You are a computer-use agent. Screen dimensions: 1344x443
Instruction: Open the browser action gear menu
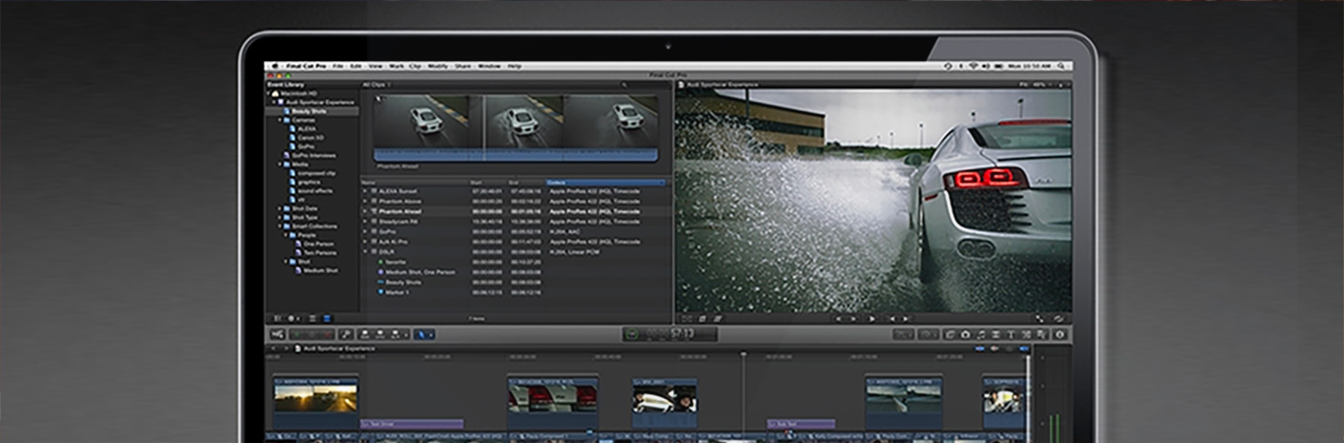click(x=293, y=318)
